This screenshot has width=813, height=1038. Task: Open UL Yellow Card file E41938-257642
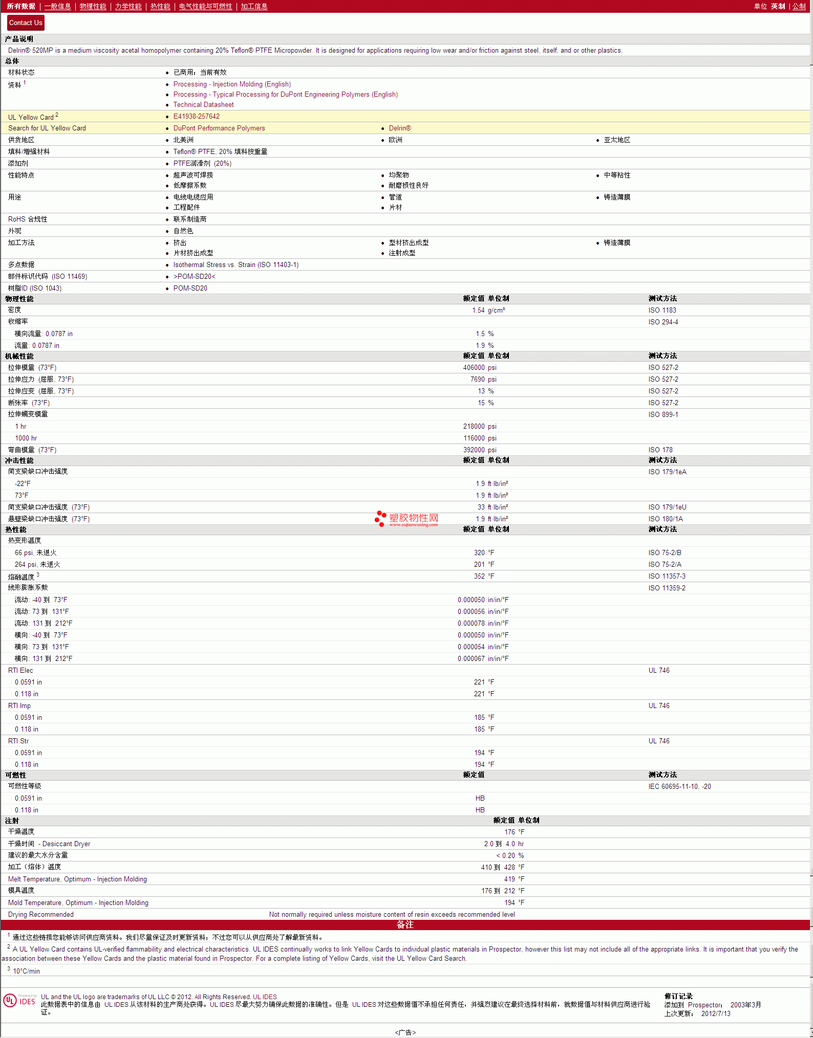click(x=196, y=117)
